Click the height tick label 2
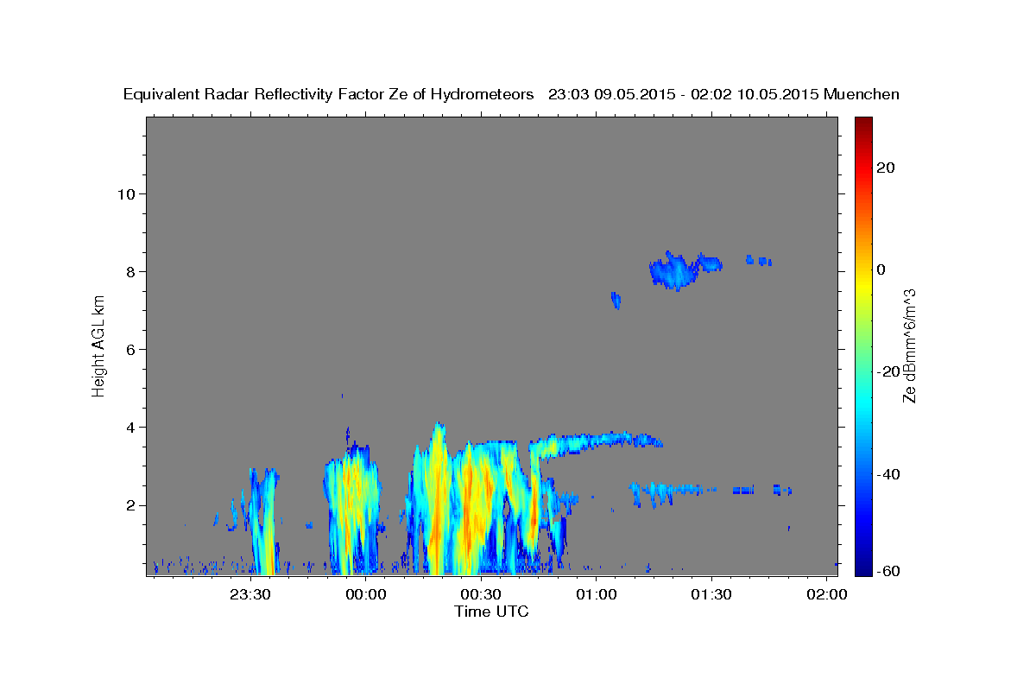The width and height of the screenshot is (1036, 691). point(131,505)
